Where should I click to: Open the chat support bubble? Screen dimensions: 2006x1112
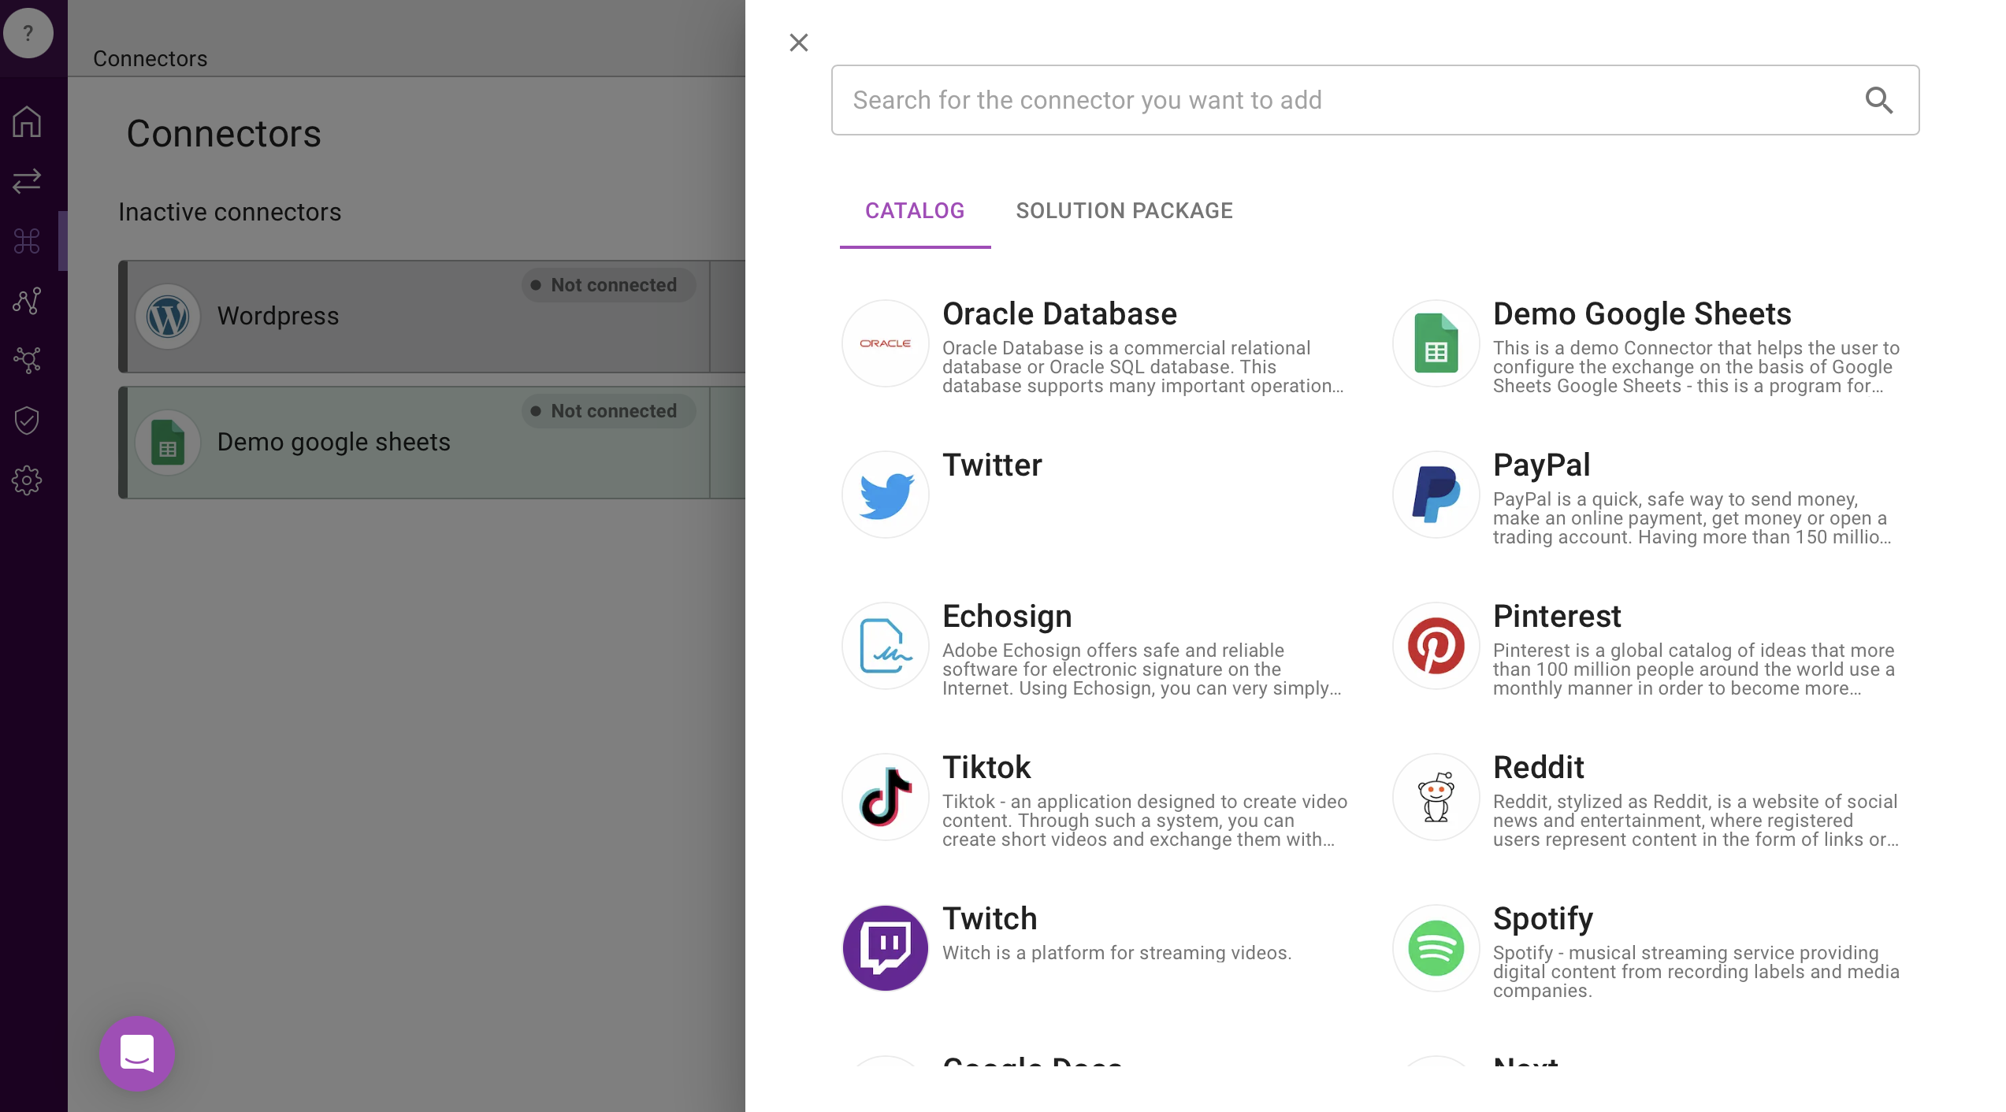pos(137,1053)
